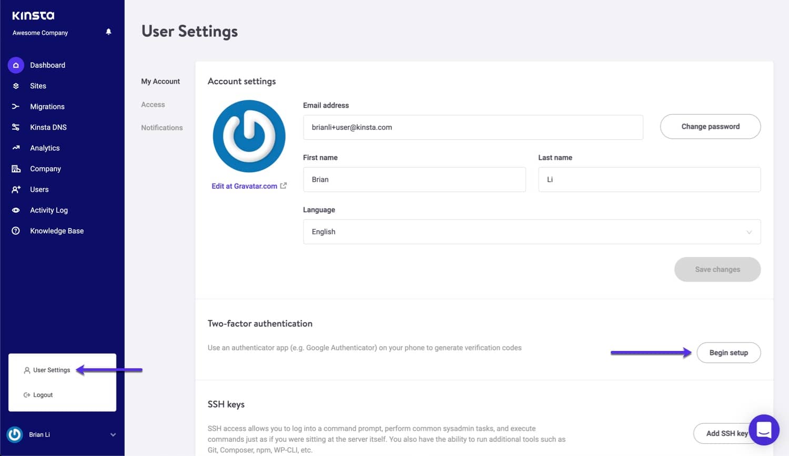
Task: Open the Intercom chat bubble
Action: click(764, 430)
